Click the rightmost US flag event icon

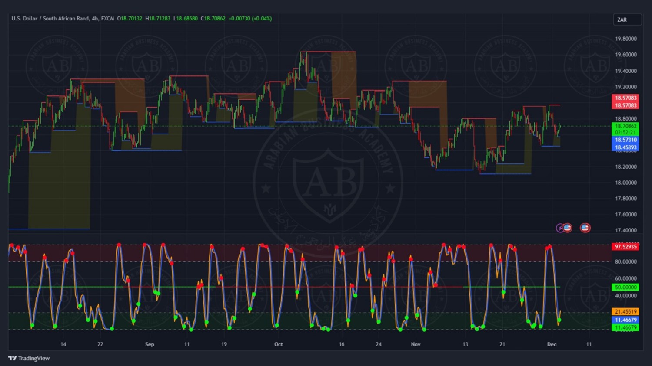pyautogui.click(x=585, y=228)
